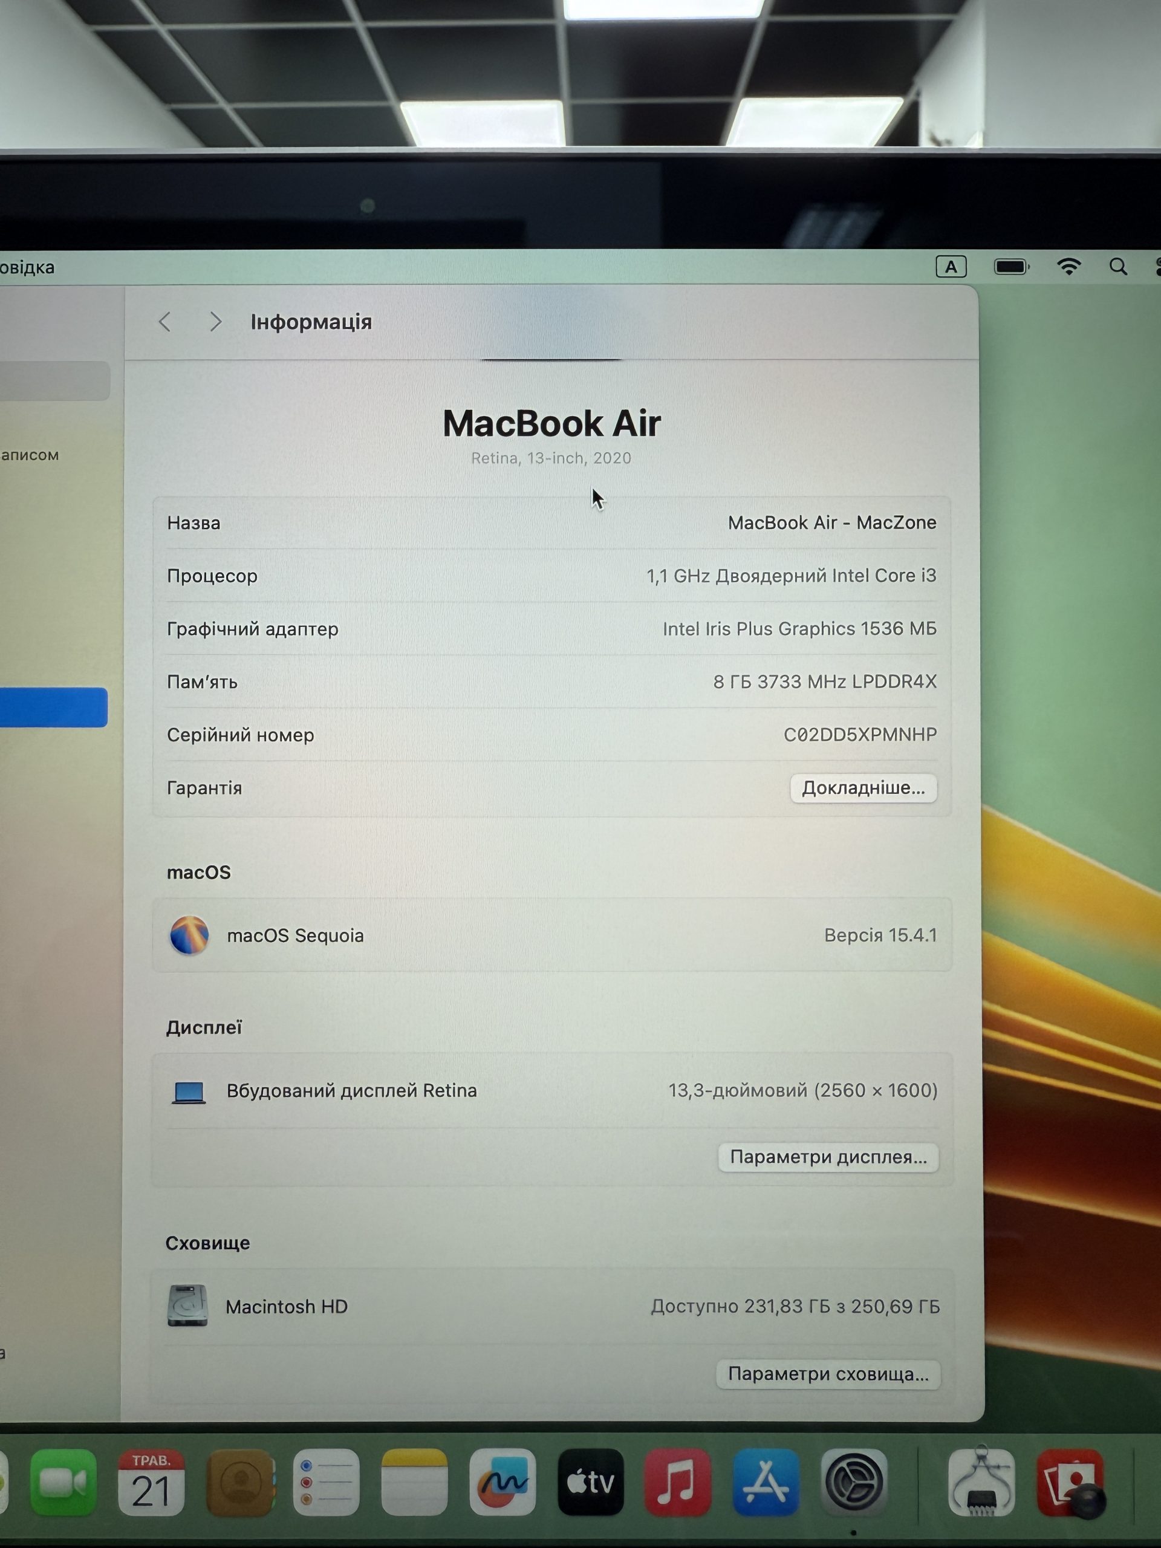Click computer name MacBook Air - MacZone

pos(832,523)
